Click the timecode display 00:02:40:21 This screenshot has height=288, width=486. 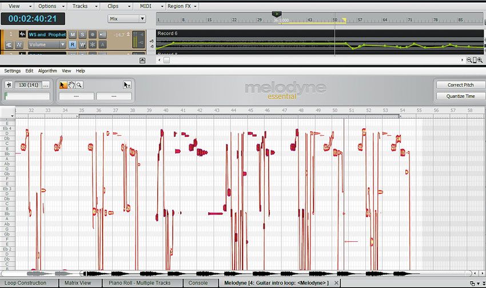[33, 19]
